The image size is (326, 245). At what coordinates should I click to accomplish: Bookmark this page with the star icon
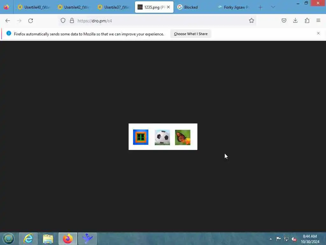(x=252, y=20)
